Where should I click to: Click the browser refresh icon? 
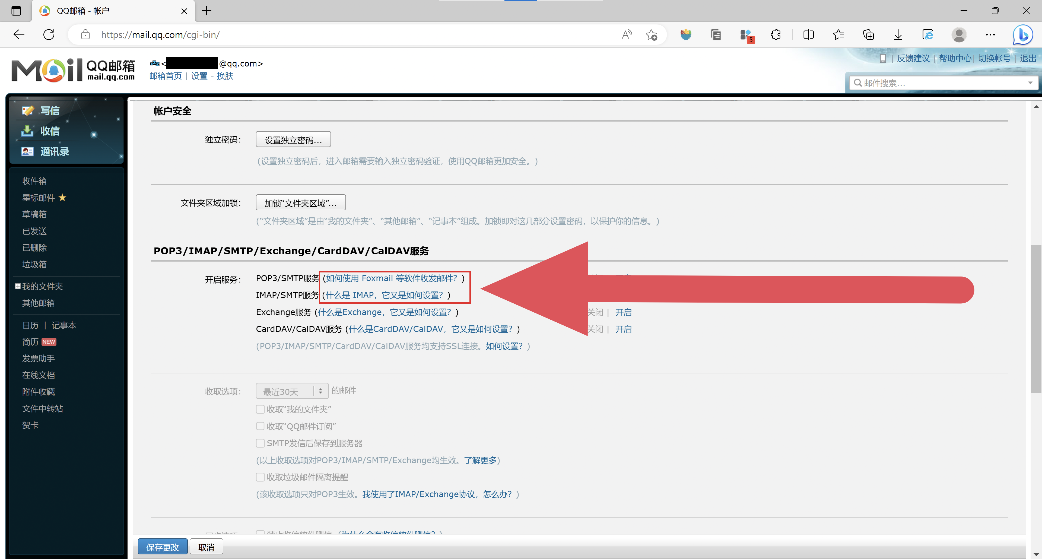point(49,35)
